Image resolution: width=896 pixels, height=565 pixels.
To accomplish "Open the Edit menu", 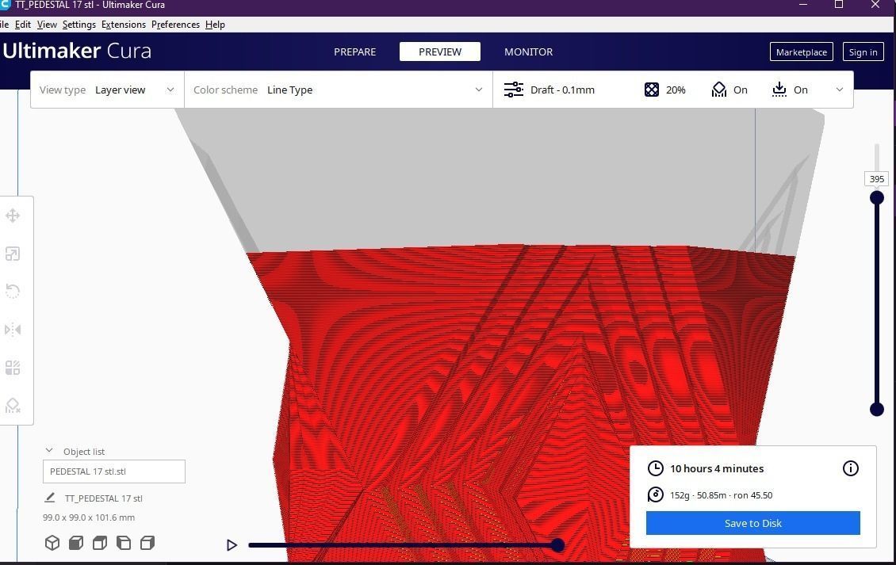I will pyautogui.click(x=23, y=25).
